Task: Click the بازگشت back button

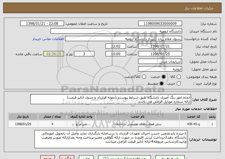Action: point(67,157)
